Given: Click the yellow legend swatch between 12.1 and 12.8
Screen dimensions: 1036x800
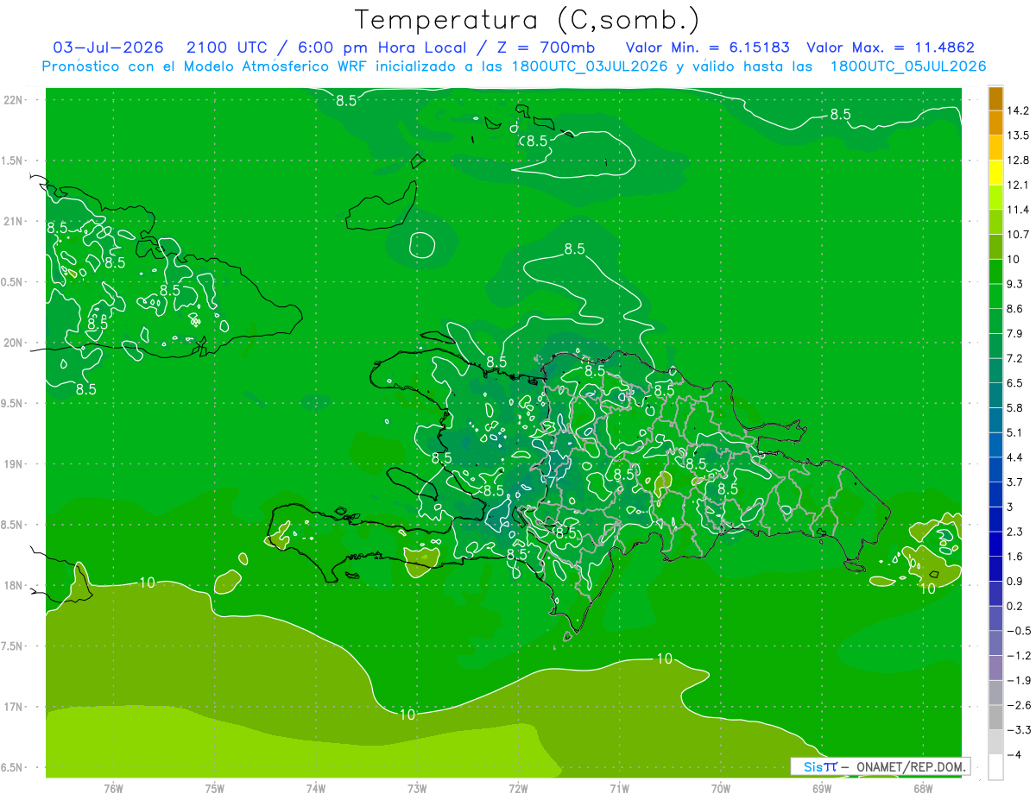Looking at the screenshot, I should (995, 172).
